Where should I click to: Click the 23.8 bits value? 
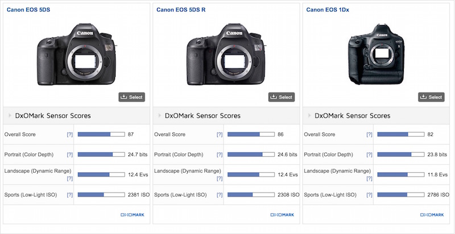(x=437, y=154)
